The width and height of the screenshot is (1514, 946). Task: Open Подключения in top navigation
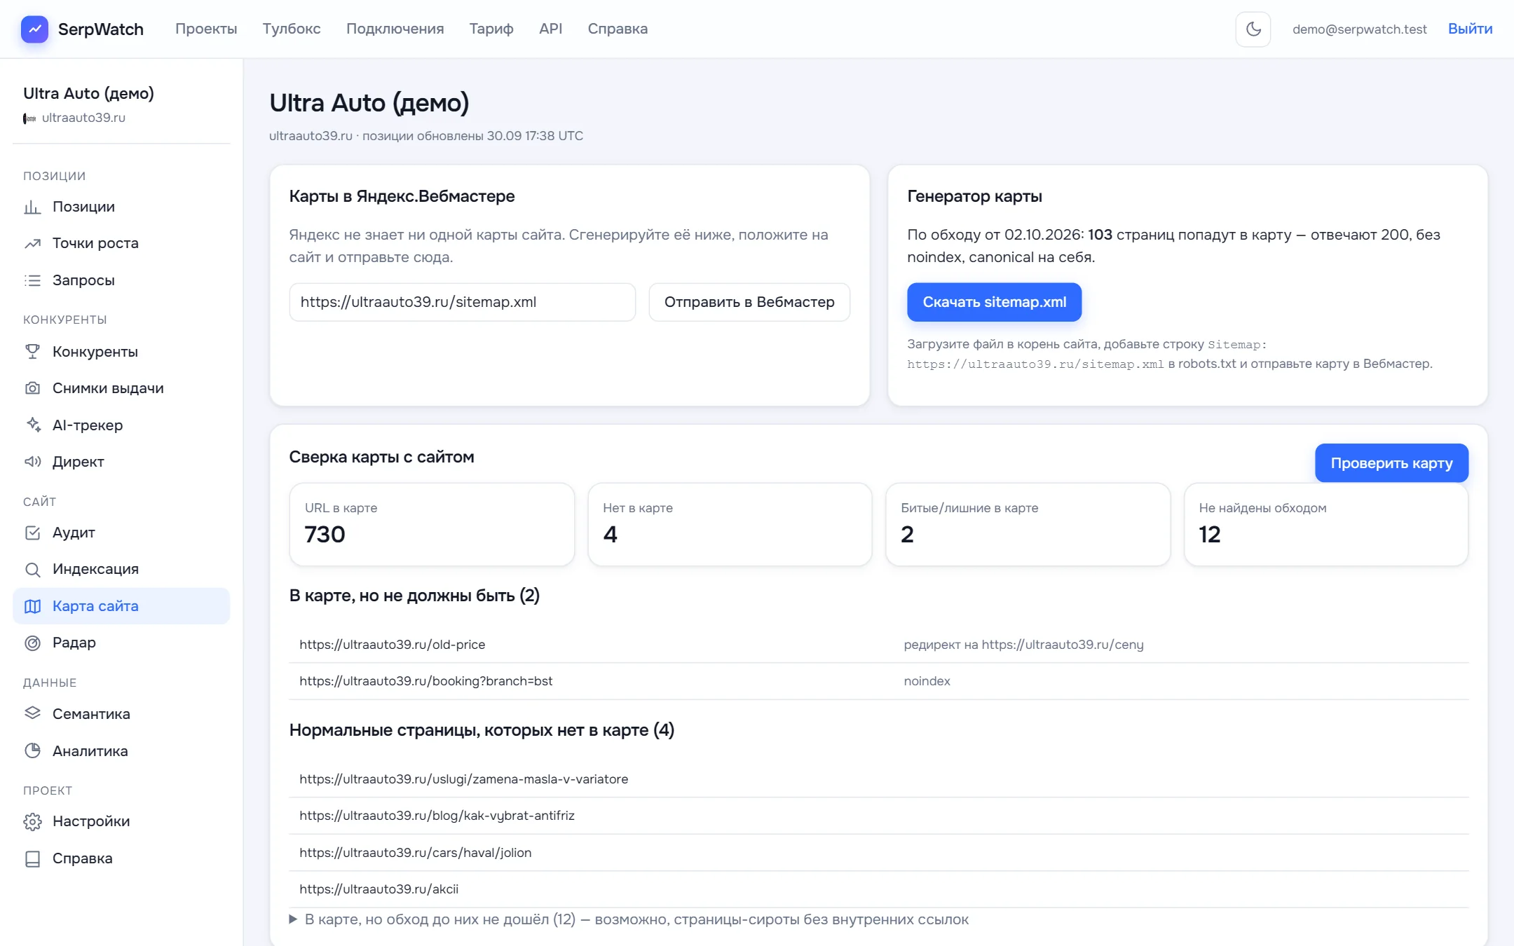click(395, 29)
